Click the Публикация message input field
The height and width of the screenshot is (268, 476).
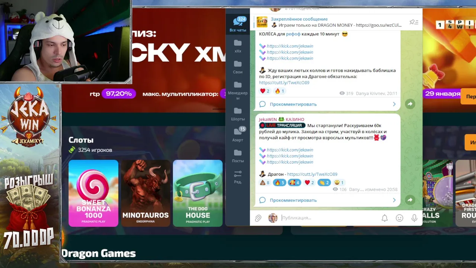328,218
